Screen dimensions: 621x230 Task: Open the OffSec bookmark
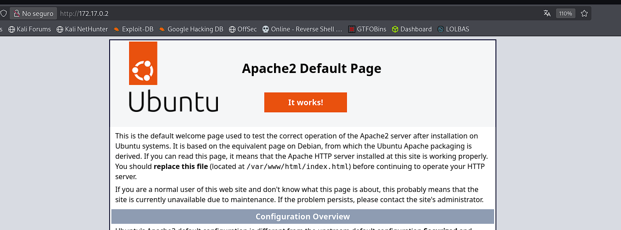click(x=243, y=29)
